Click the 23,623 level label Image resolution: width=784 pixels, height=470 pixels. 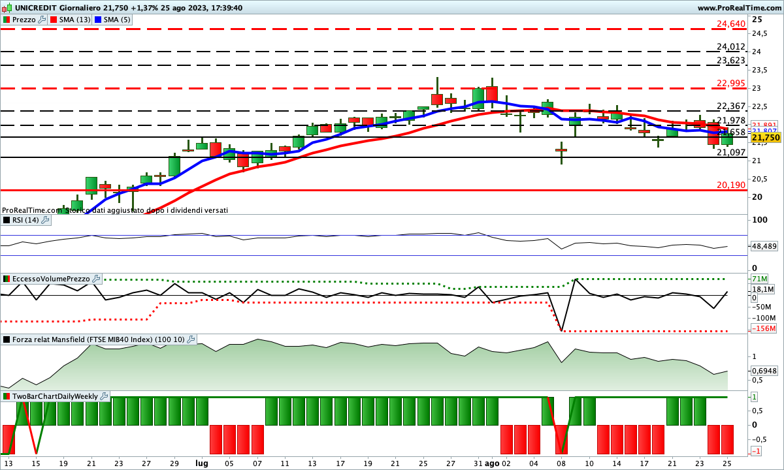(x=731, y=61)
